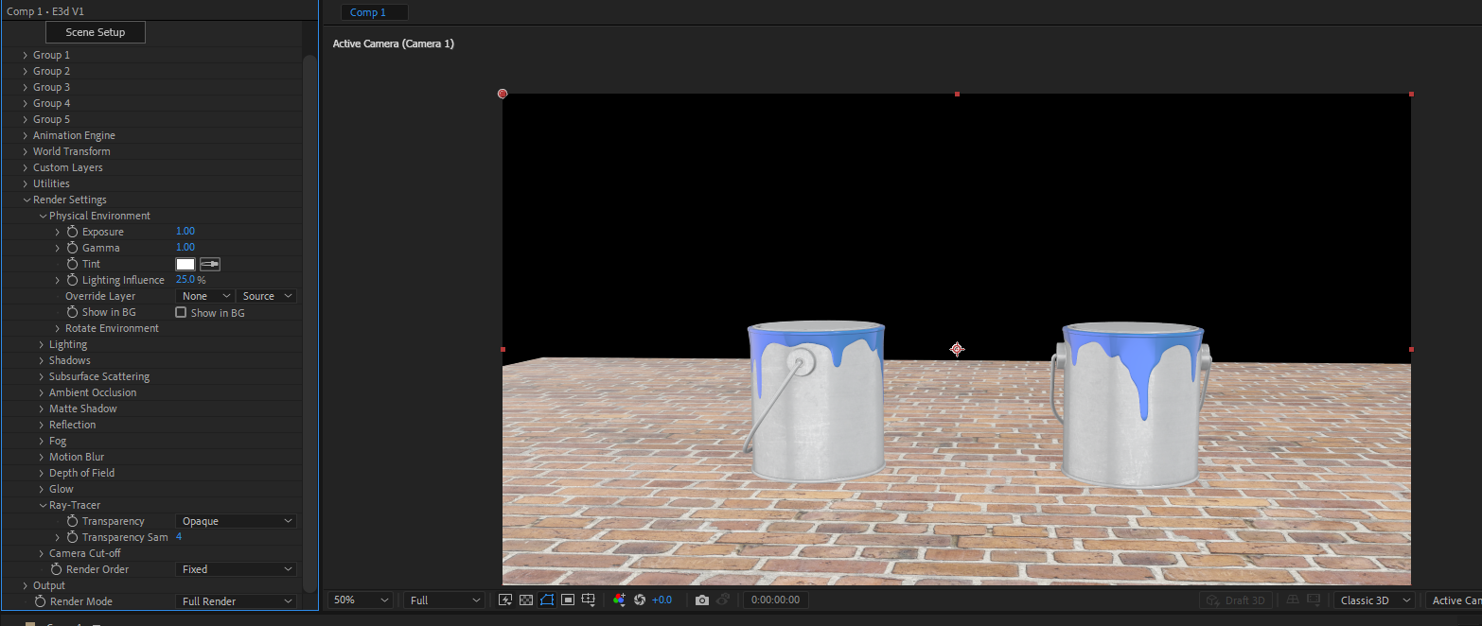Open the Scene Setup panel
The image size is (1482, 626).
(95, 31)
